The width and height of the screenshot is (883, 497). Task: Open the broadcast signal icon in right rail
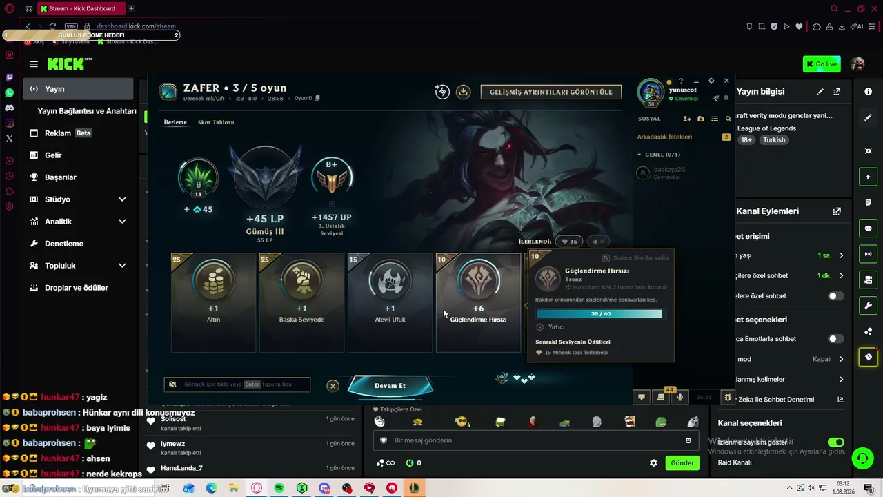tap(869, 254)
